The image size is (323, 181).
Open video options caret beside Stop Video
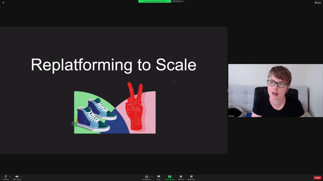pos(21,176)
